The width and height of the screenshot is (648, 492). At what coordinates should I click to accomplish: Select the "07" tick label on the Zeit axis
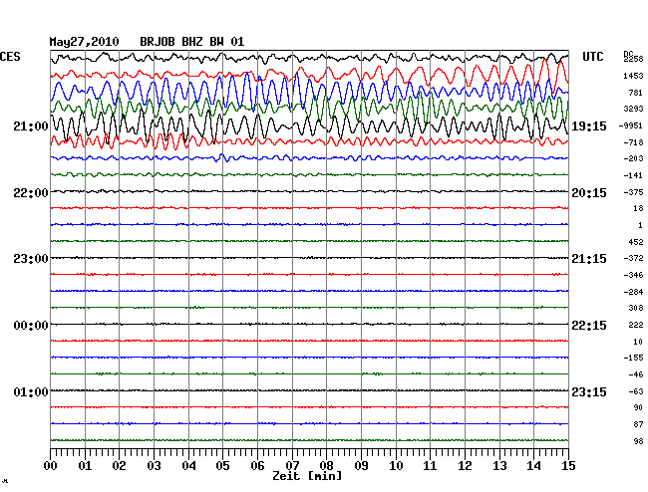(x=292, y=466)
